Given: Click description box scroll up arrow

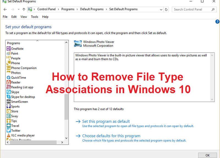Looking at the screenshot, I should 212,56.
